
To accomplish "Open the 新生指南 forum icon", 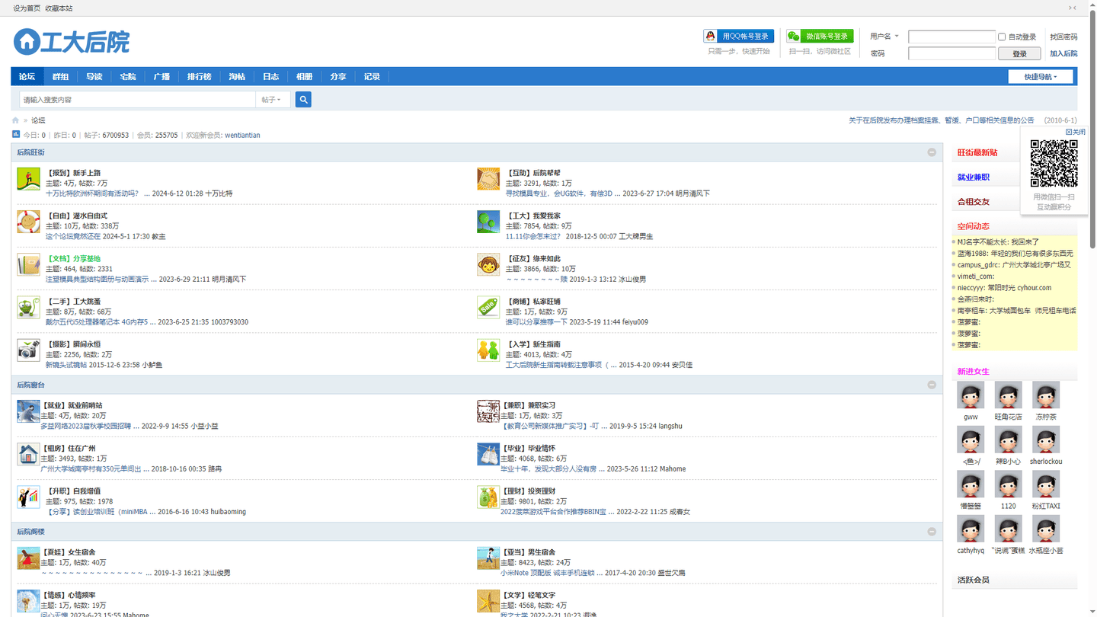I will click(488, 350).
